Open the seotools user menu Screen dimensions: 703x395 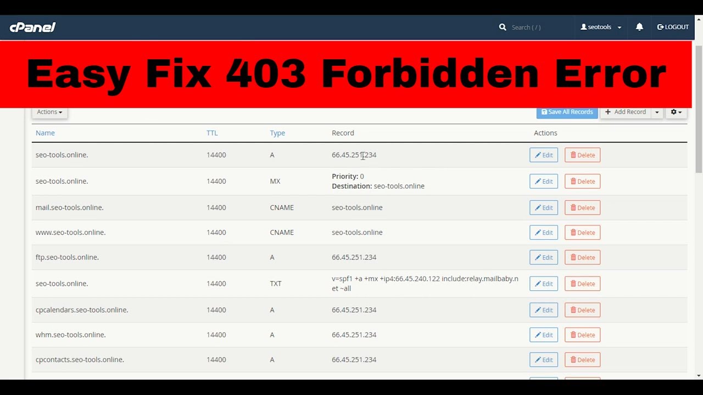pyautogui.click(x=601, y=27)
